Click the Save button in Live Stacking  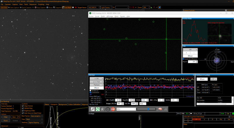14,117
